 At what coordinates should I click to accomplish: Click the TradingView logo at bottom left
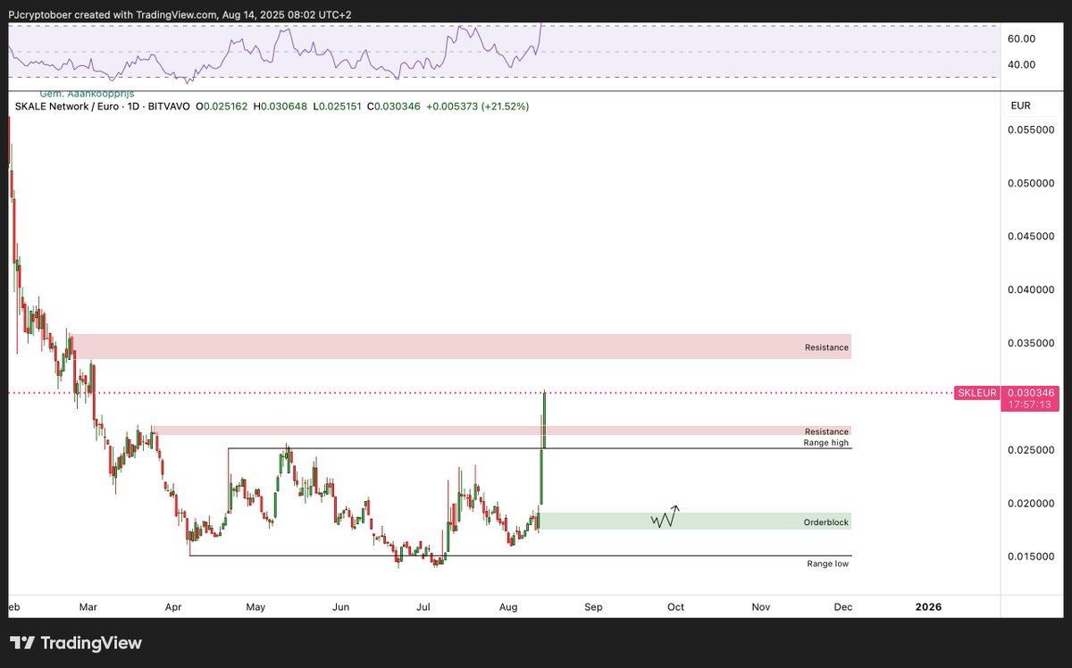click(x=76, y=643)
